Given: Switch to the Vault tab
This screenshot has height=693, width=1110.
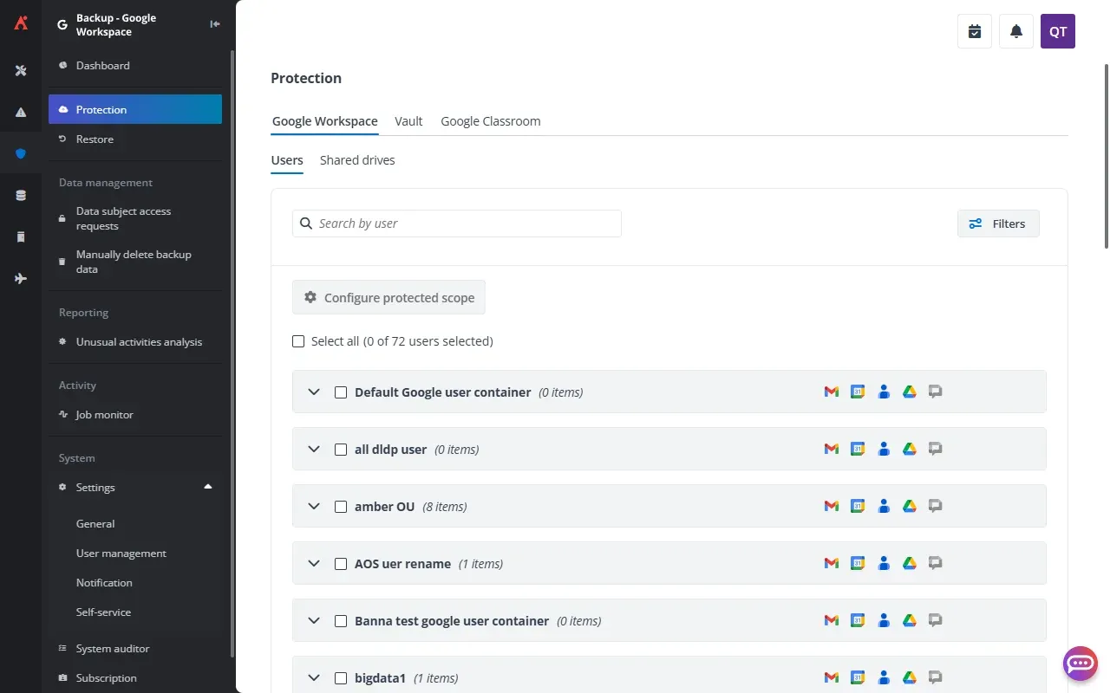Looking at the screenshot, I should click(x=408, y=121).
